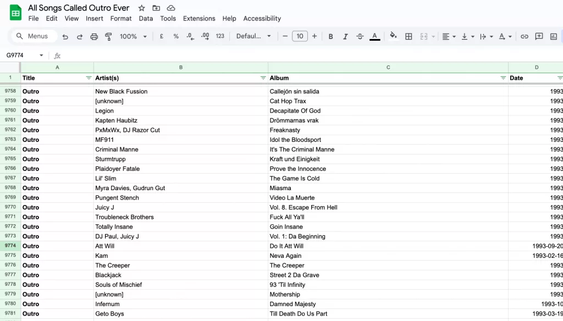Screen dimensions: 563x321
Task: Toggle italic text formatting
Action: [x=345, y=36]
